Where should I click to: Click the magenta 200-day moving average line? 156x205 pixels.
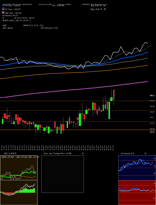74,89
